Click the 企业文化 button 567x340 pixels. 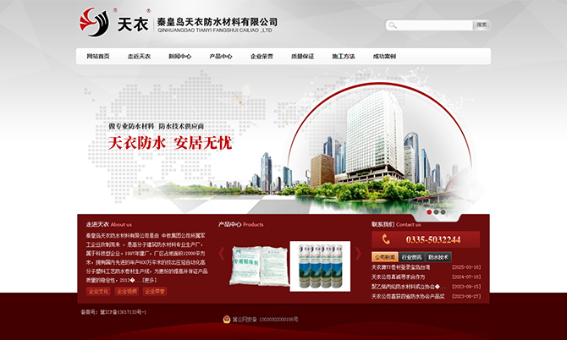(x=98, y=292)
